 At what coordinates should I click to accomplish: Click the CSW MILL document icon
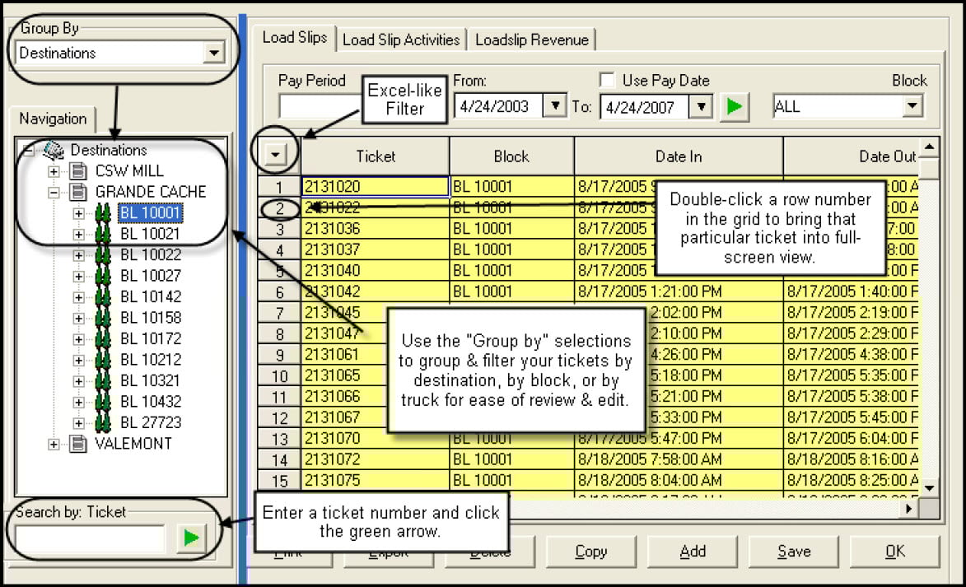tap(77, 170)
